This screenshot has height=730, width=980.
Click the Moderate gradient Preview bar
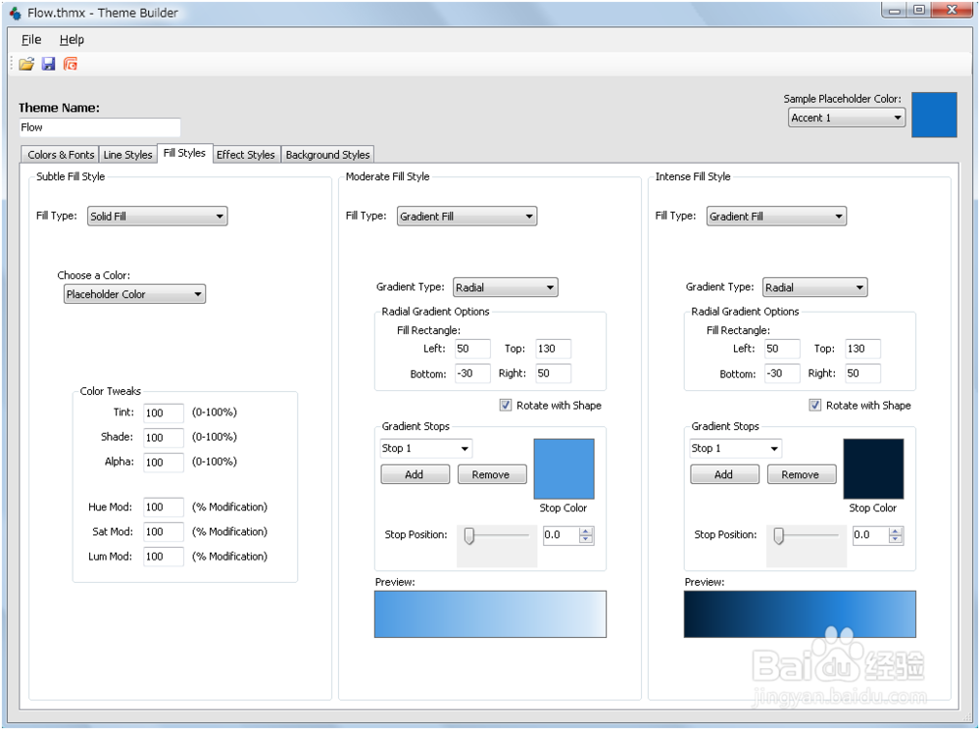pyautogui.click(x=490, y=613)
